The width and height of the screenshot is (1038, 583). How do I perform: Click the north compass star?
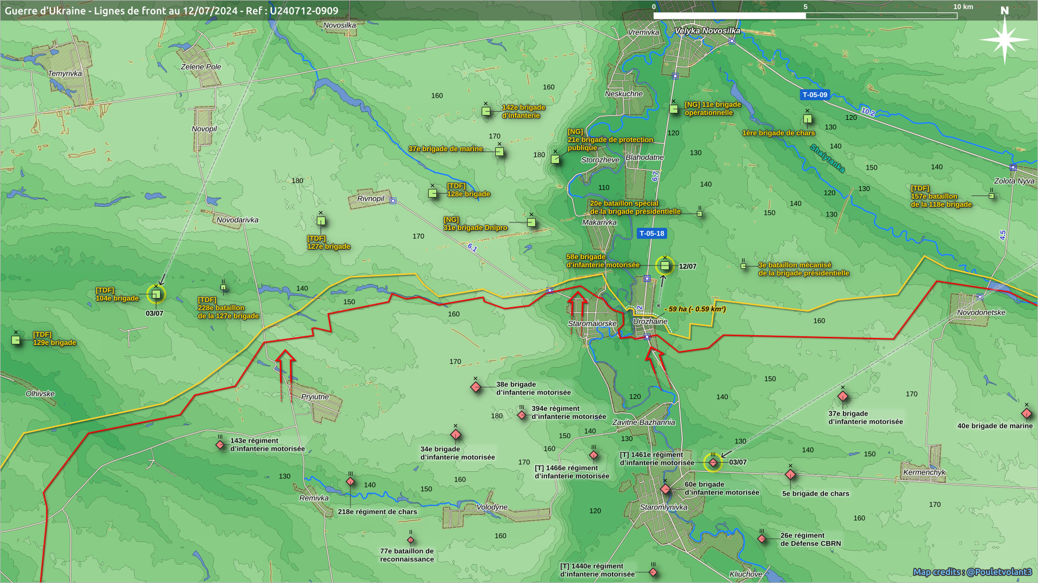(x=1004, y=39)
